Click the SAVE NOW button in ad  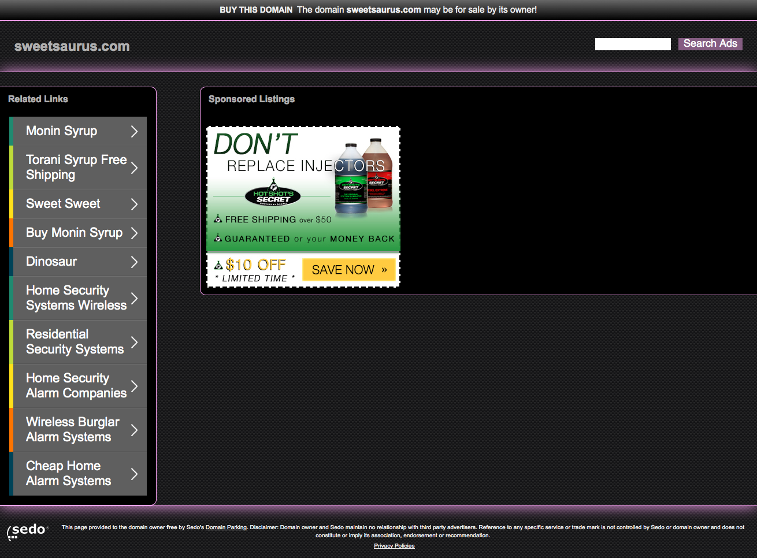pyautogui.click(x=348, y=270)
